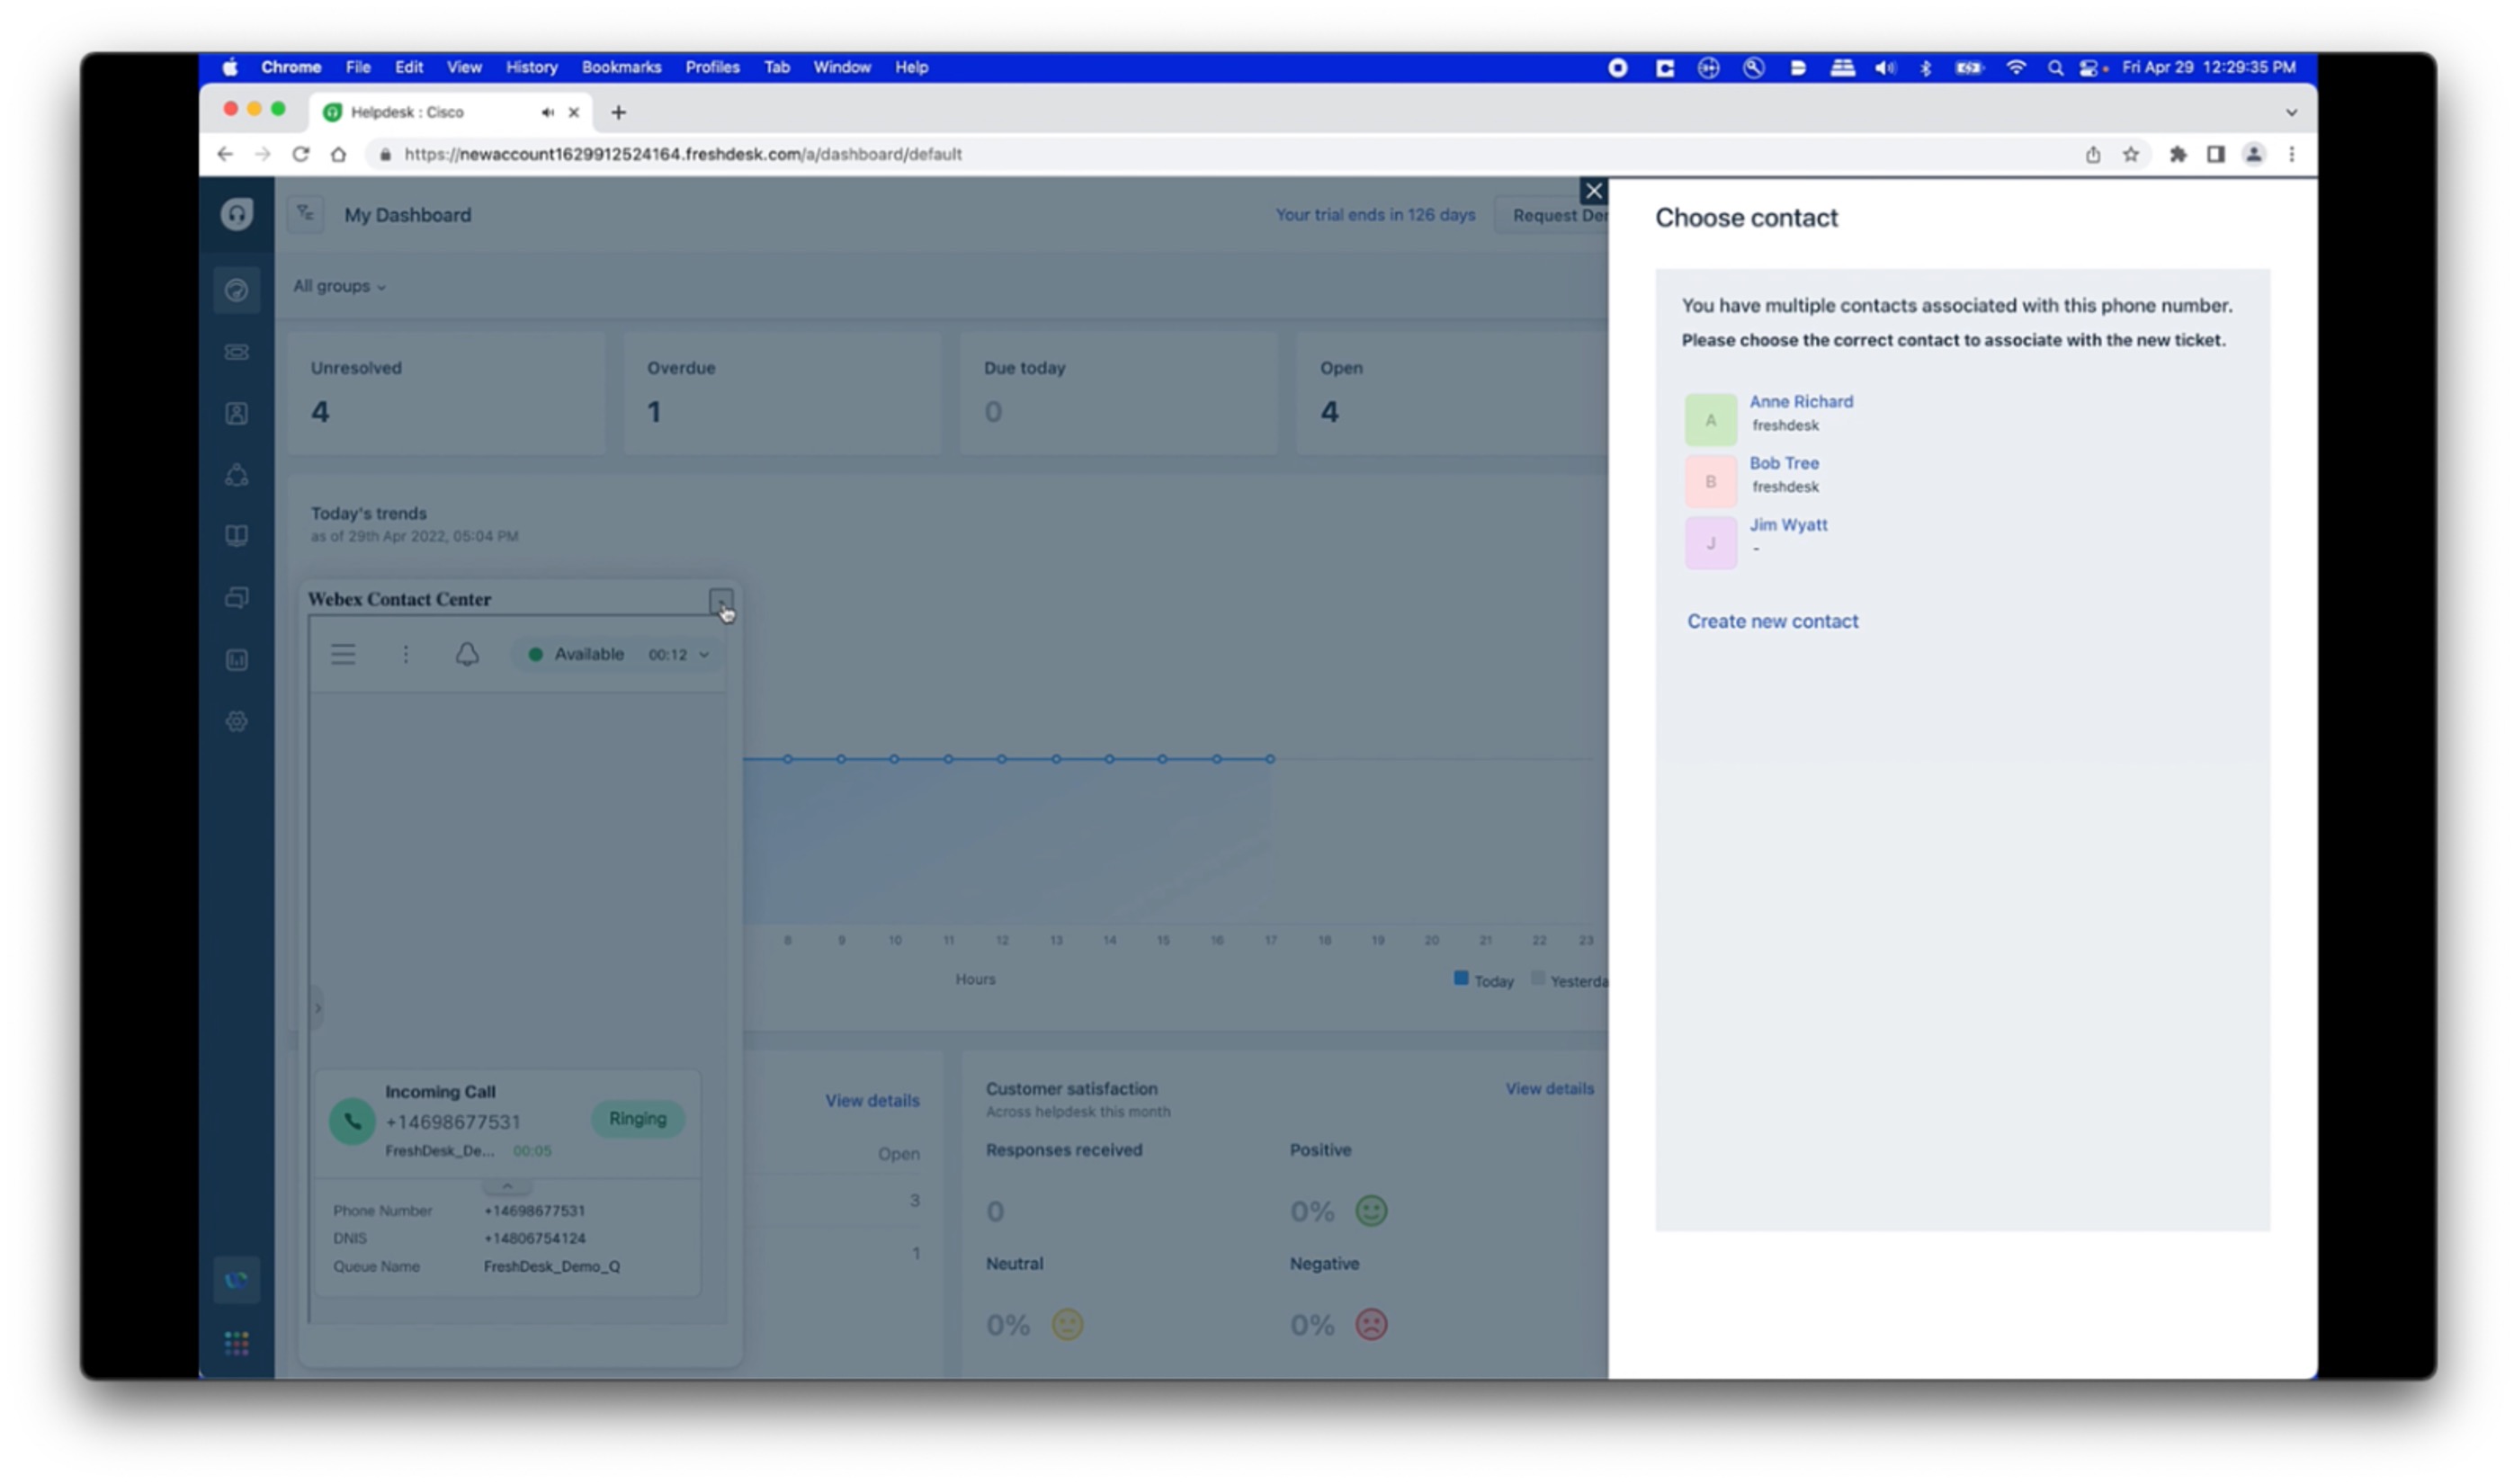Click the Freshdesk headset logo icon

[x=237, y=214]
